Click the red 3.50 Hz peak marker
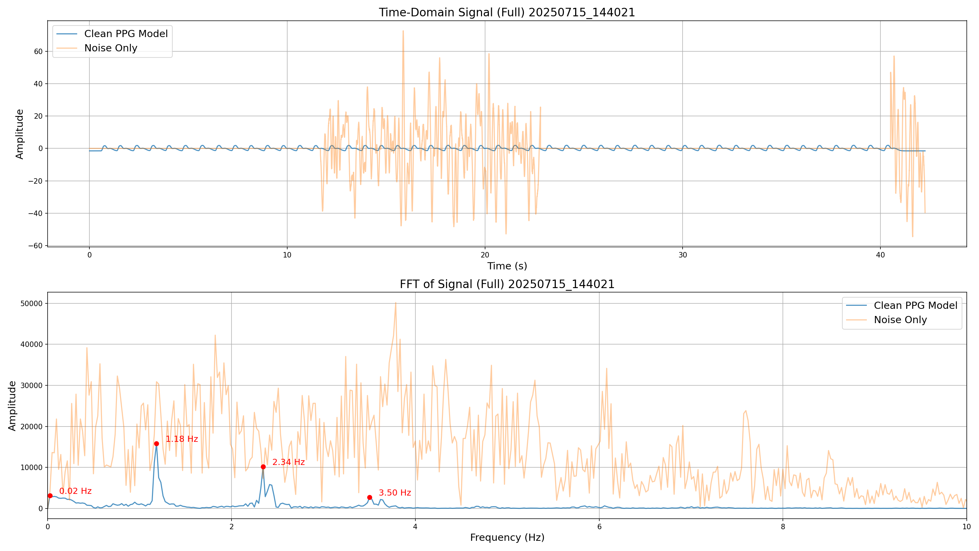The image size is (979, 551). click(370, 497)
